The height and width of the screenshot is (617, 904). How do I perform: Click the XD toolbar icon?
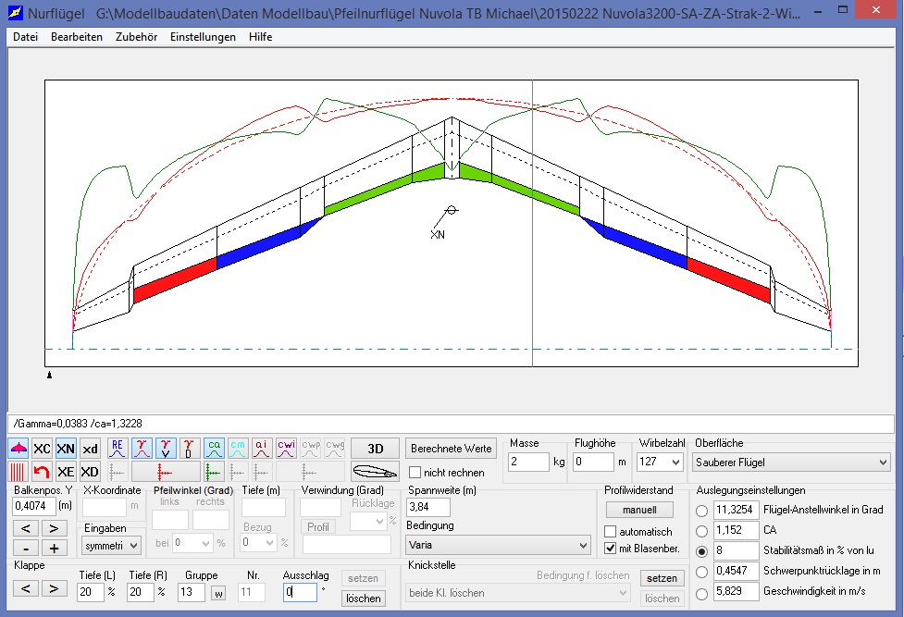pos(90,472)
